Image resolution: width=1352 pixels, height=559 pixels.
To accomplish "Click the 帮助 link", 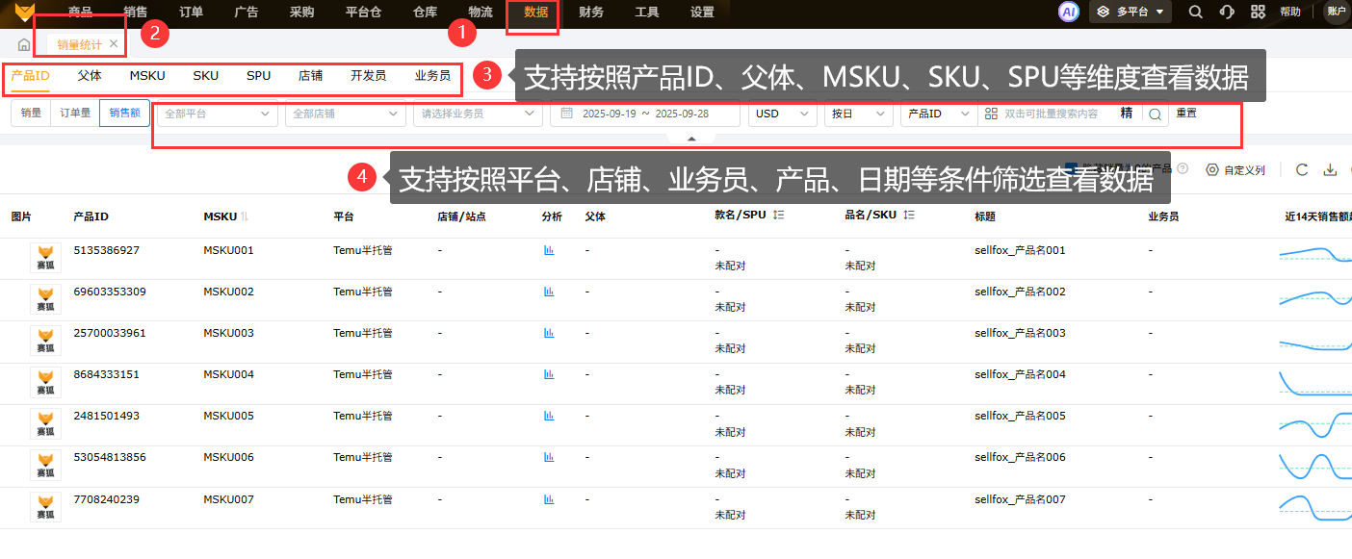I will [1290, 13].
